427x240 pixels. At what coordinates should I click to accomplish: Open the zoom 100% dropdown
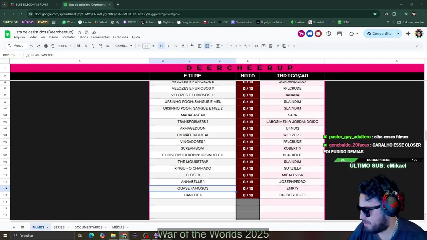65,46
